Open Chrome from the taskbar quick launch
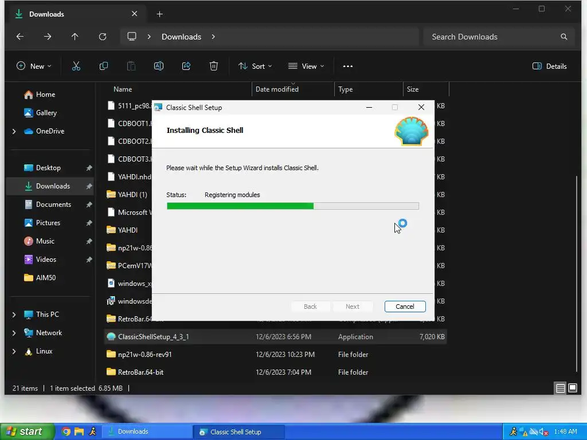This screenshot has height=440, width=587. 66,431
